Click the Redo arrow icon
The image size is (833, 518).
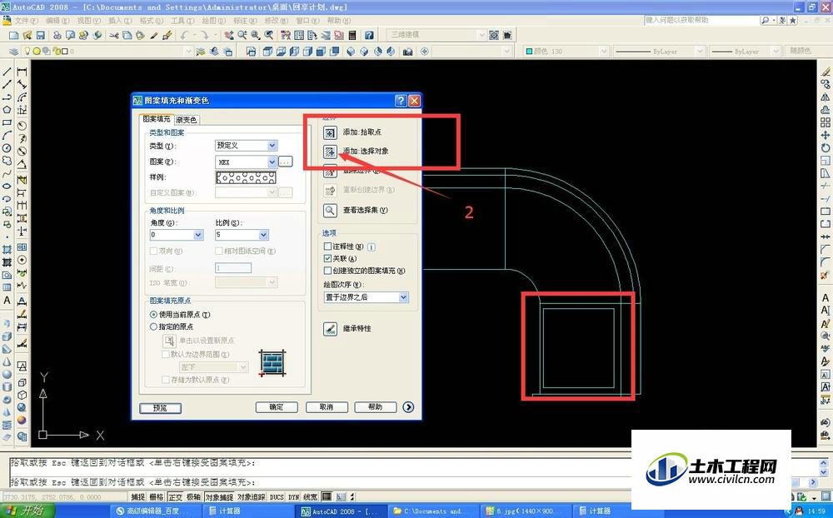click(x=204, y=35)
